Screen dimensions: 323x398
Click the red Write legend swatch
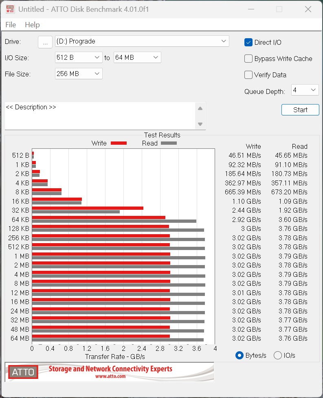[119, 143]
